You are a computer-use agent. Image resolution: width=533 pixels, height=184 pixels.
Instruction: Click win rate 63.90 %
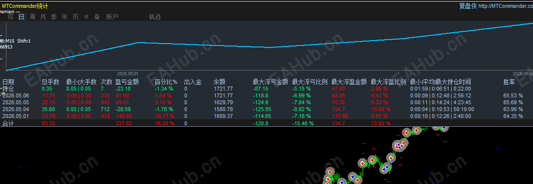[x=513, y=109]
